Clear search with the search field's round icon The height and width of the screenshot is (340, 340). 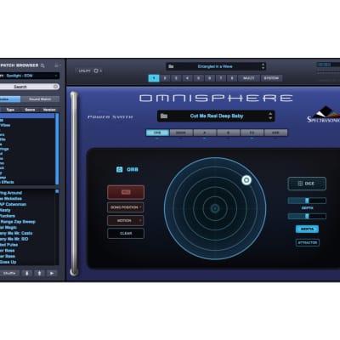pyautogui.click(x=56, y=87)
